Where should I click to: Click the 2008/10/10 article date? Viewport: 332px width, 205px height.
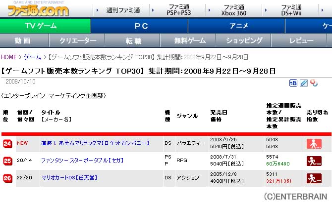20,82
